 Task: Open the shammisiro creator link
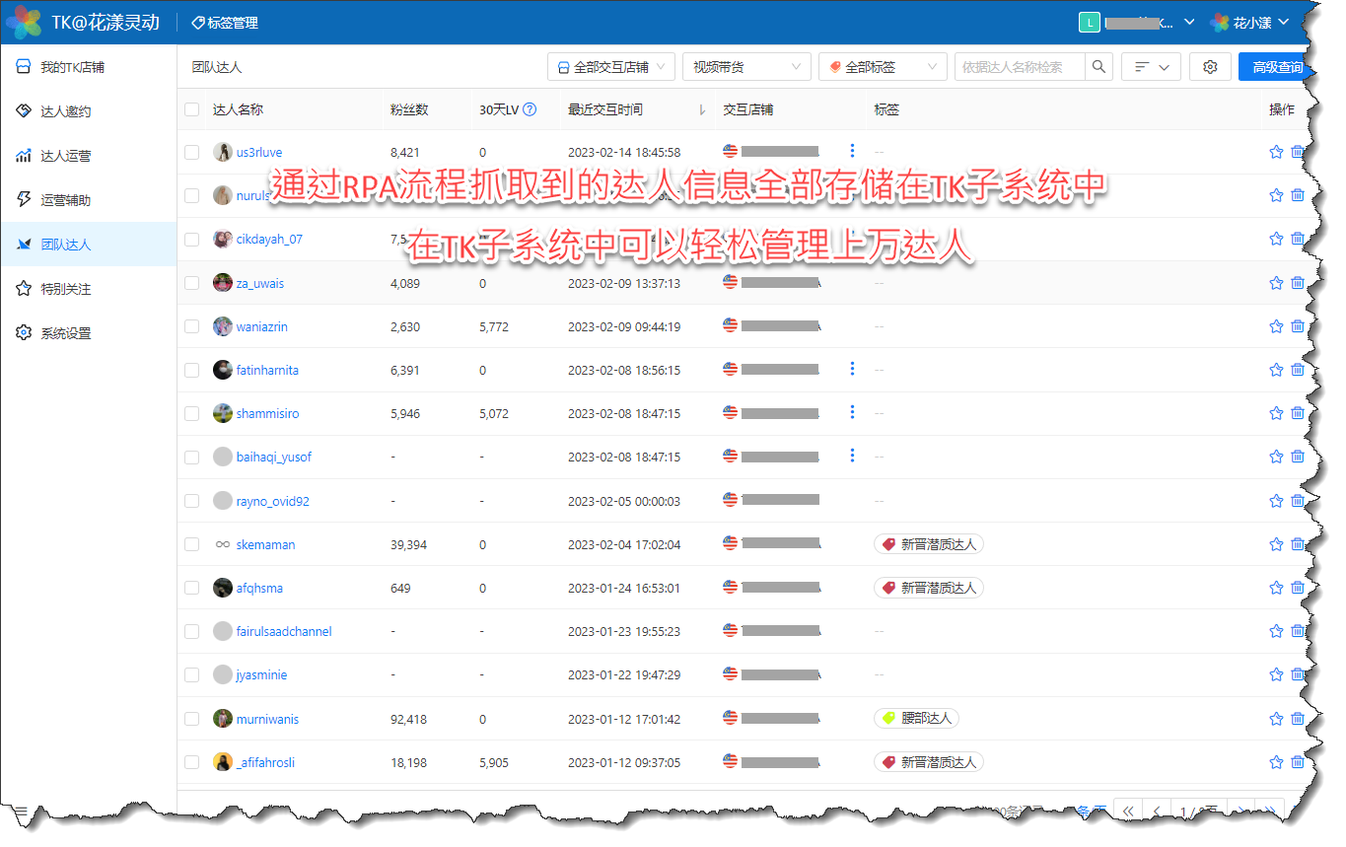(267, 413)
